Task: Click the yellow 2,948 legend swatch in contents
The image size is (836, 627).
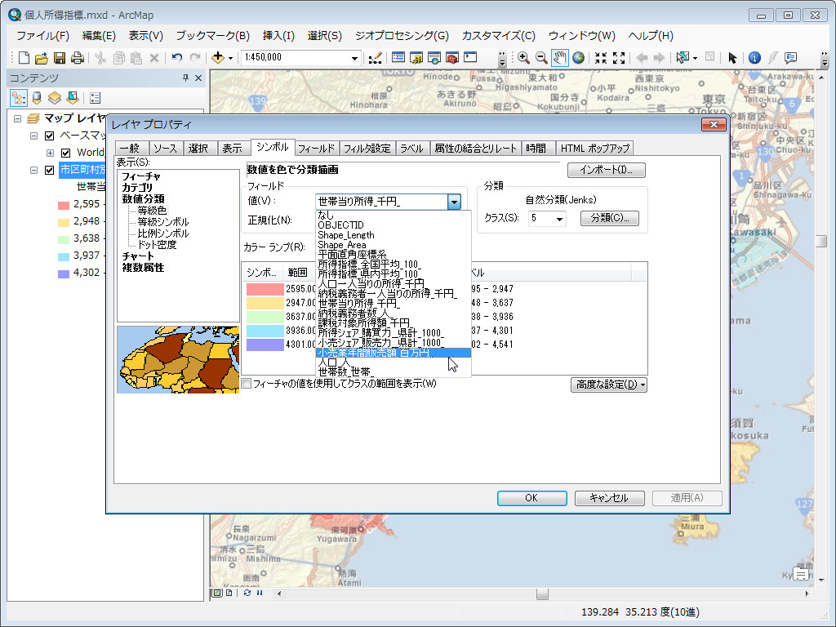Action: [64, 222]
